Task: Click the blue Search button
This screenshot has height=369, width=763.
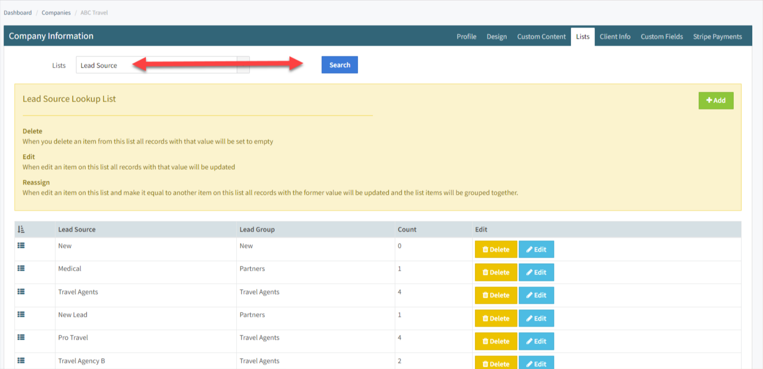Action: [x=339, y=65]
